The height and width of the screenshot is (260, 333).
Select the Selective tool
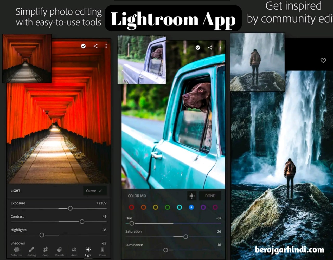pyautogui.click(x=17, y=251)
